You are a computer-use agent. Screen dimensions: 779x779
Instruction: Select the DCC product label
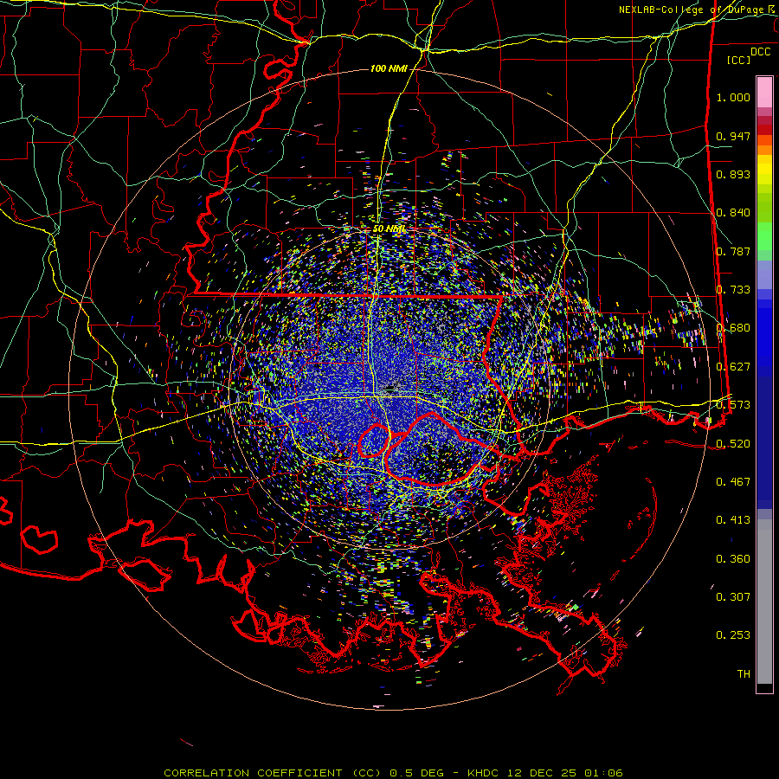coord(760,52)
